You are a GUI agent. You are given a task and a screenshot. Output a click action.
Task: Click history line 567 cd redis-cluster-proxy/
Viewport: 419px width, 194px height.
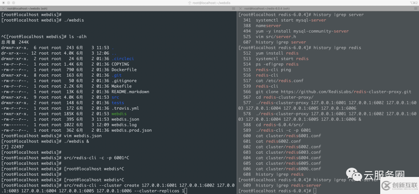tap(279, 97)
